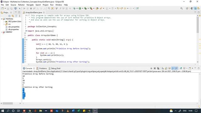Open the File menu
The width and height of the screenshot is (201, 113).
2,5
